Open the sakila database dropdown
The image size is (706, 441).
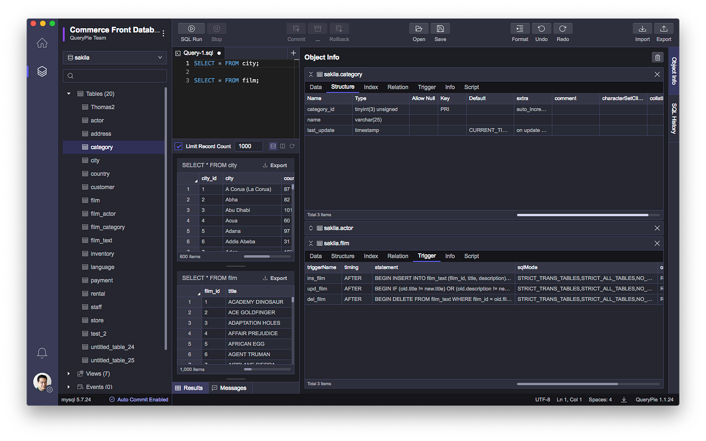click(114, 58)
